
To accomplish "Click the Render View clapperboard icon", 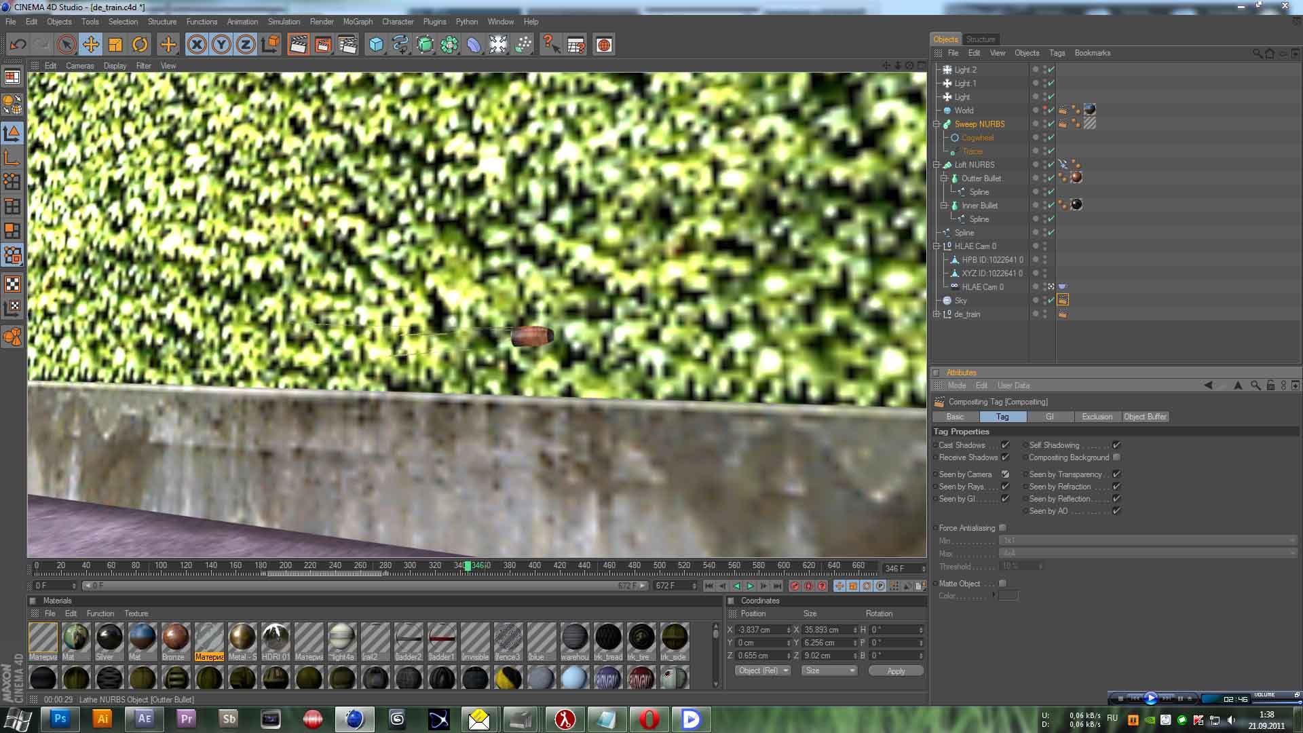I will (298, 45).
